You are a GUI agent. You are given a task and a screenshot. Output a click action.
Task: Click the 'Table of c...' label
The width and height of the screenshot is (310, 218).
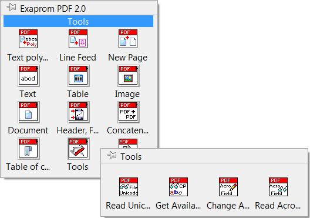(x=28, y=167)
